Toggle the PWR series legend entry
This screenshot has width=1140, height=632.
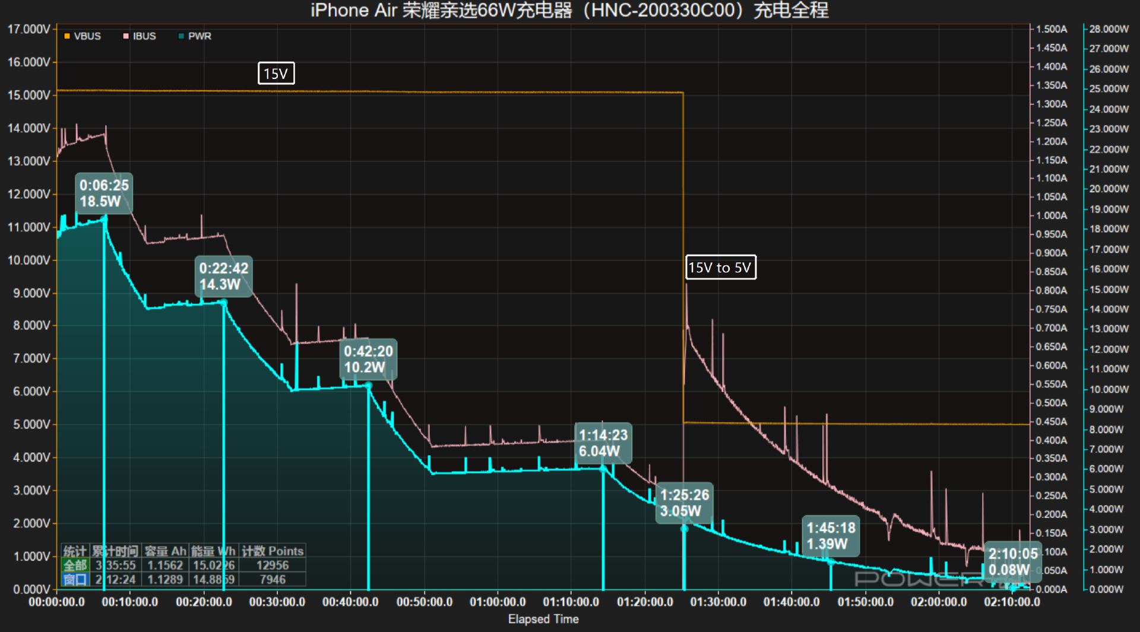[x=195, y=36]
